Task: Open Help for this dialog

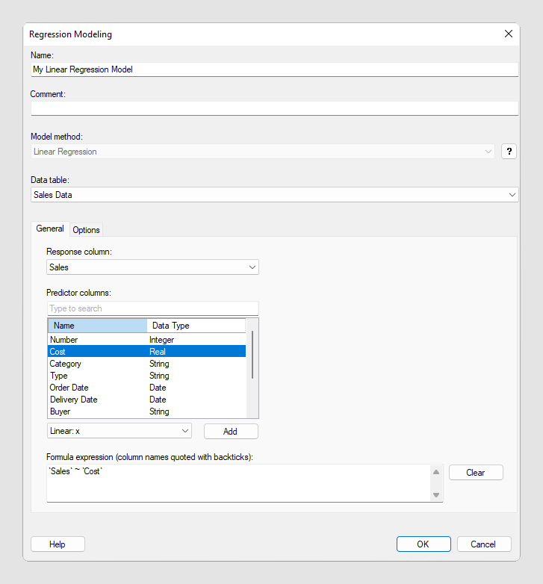Action: click(58, 544)
